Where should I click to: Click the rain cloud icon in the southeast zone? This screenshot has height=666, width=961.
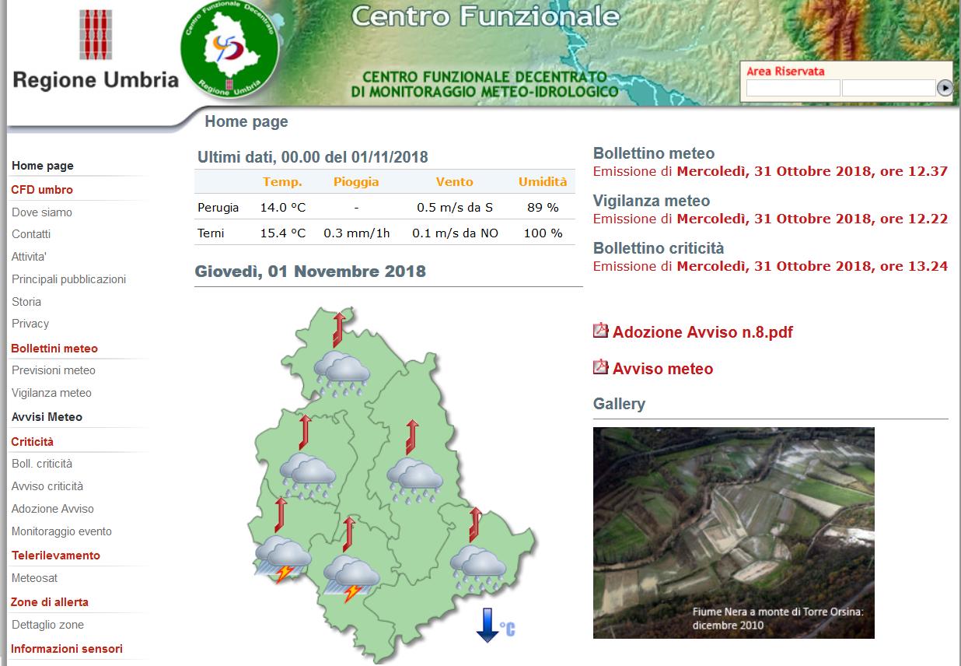(x=478, y=569)
